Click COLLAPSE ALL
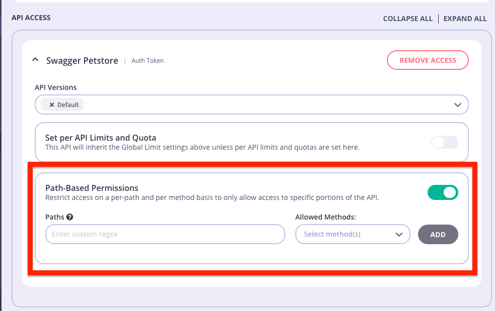The height and width of the screenshot is (311, 495). tap(407, 19)
